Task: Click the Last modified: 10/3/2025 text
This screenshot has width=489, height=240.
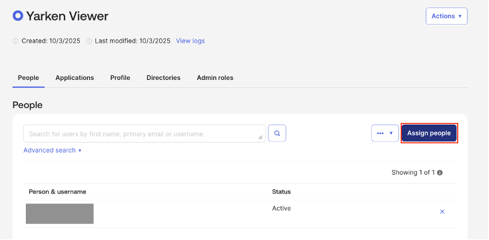Action: tap(133, 41)
